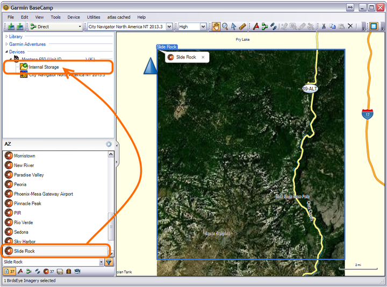
Task: Select Morristown in the AZ list
Action: (x=24, y=156)
